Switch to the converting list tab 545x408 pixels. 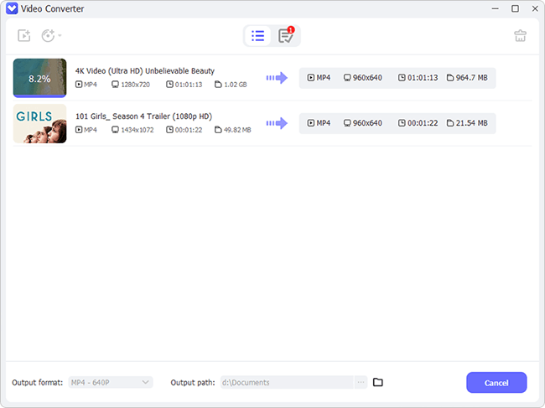pos(257,35)
